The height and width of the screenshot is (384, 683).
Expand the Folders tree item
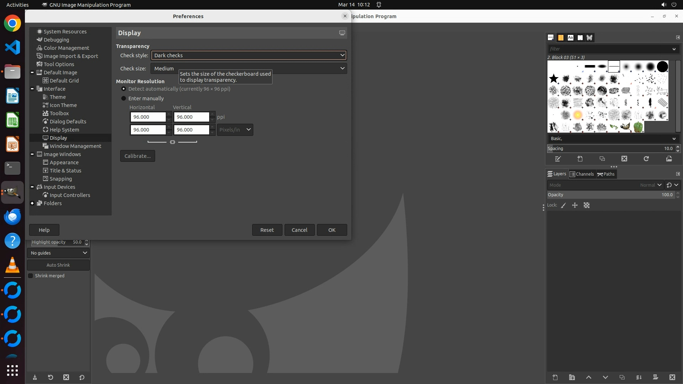[32, 203]
